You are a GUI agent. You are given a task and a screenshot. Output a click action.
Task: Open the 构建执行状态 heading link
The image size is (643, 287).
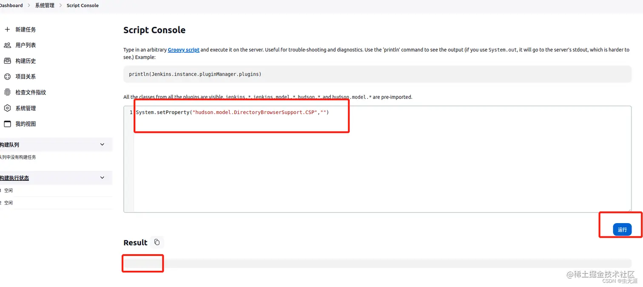14,178
